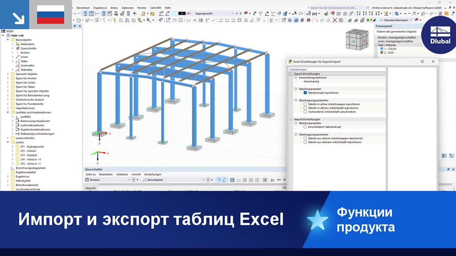Open Gehe zu menu in Querschnitte panel

click(90, 174)
